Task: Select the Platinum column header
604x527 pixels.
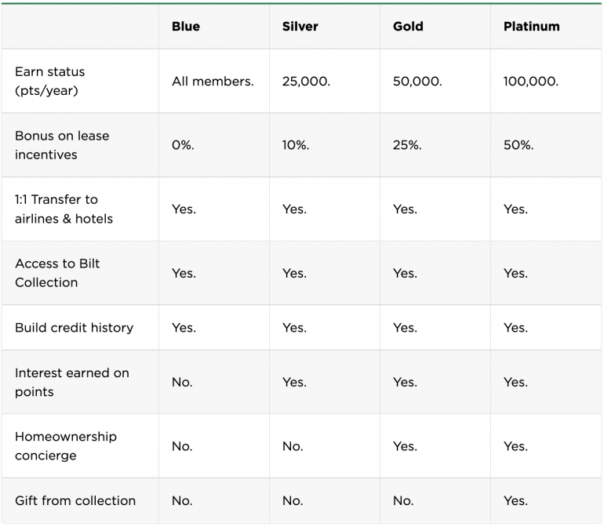Action: (531, 27)
